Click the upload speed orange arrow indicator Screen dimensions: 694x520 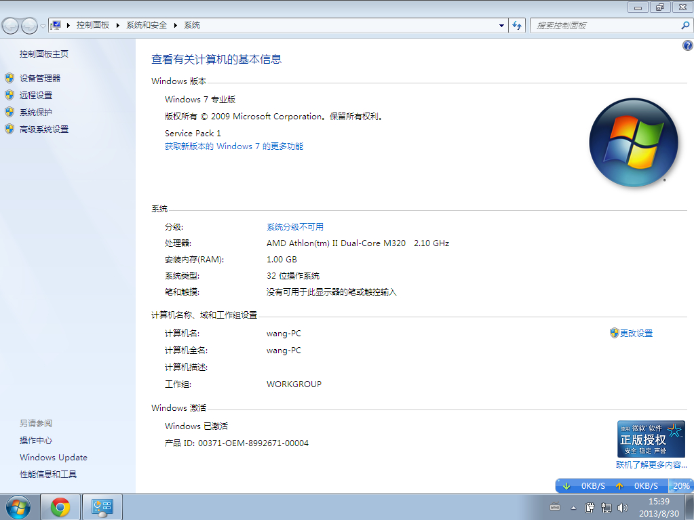click(619, 486)
